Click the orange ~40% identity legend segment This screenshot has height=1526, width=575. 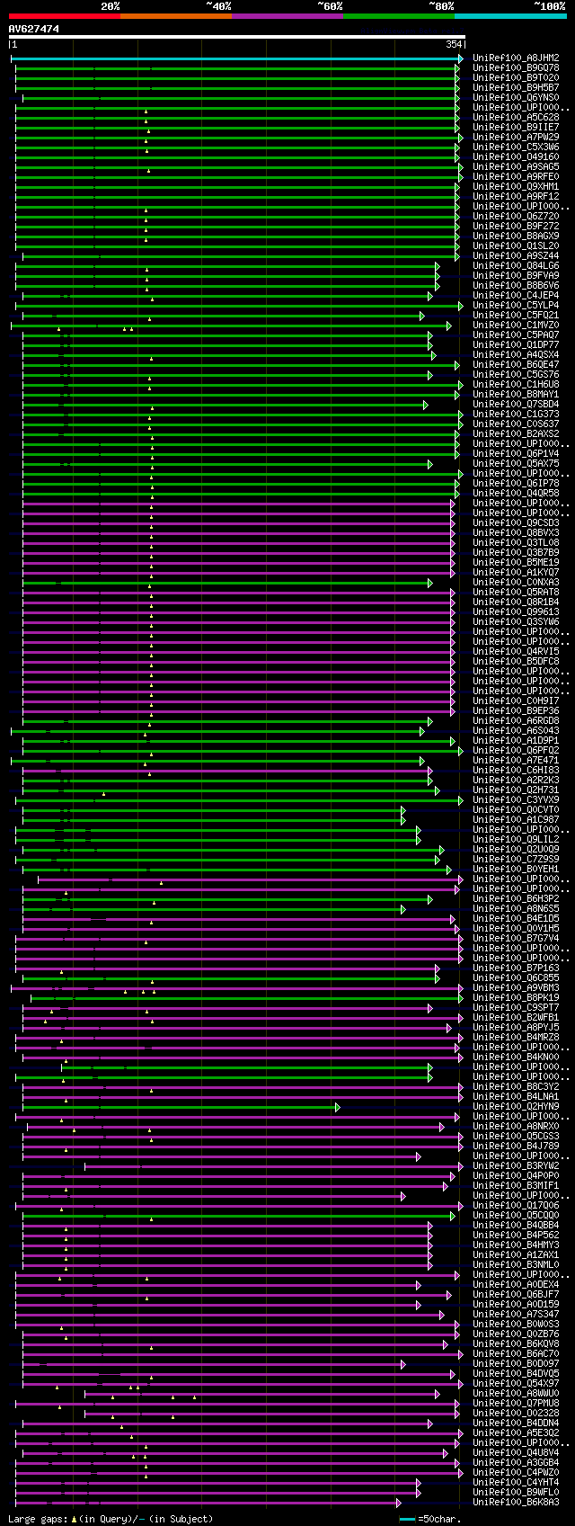tap(176, 15)
